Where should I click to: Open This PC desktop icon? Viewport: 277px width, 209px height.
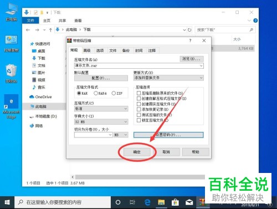tap(12, 12)
